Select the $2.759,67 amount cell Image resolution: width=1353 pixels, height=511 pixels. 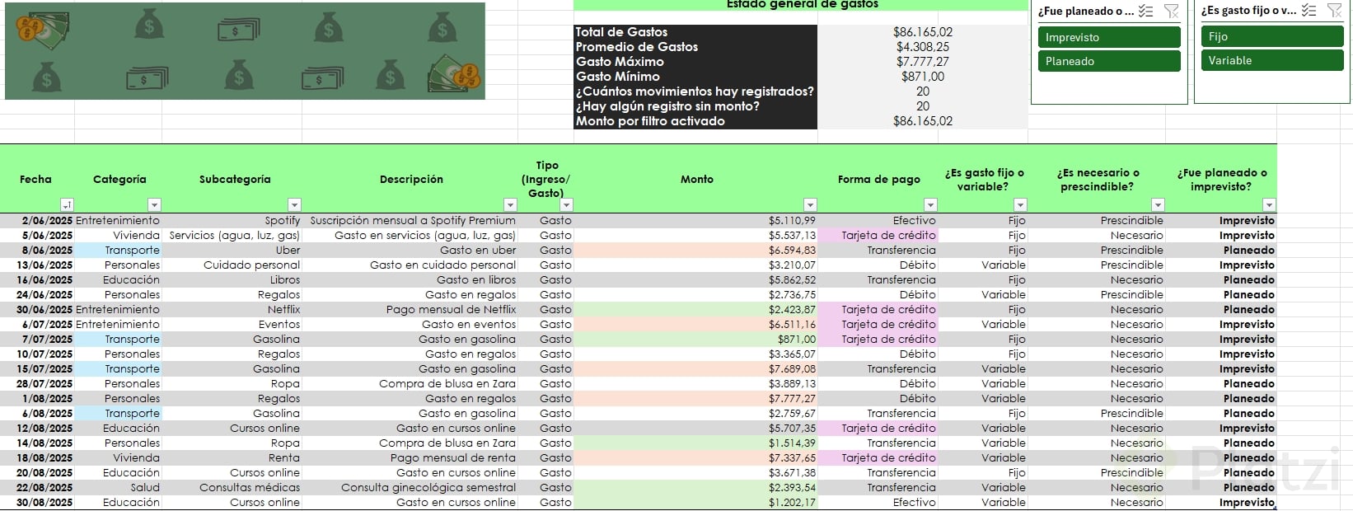696,413
